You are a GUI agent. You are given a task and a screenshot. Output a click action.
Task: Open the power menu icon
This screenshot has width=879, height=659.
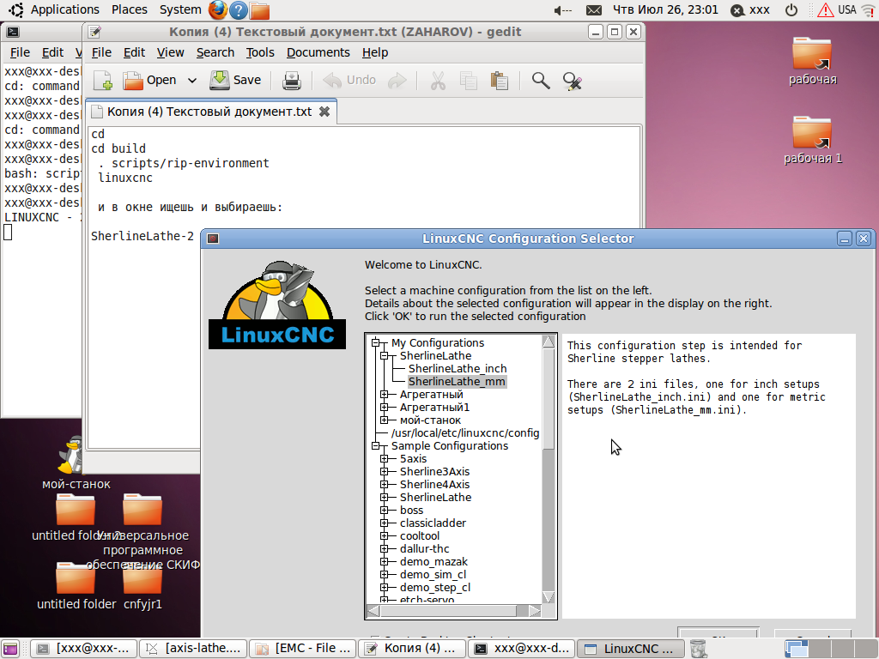(791, 10)
